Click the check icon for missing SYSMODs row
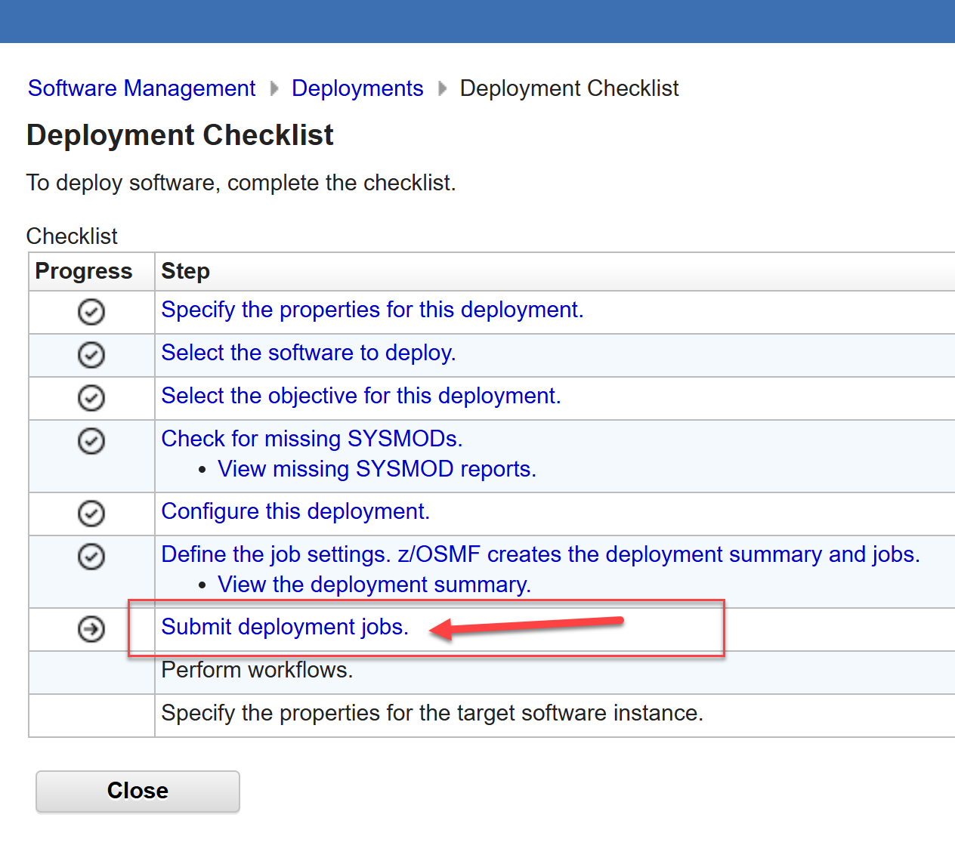955x861 pixels. point(91,440)
